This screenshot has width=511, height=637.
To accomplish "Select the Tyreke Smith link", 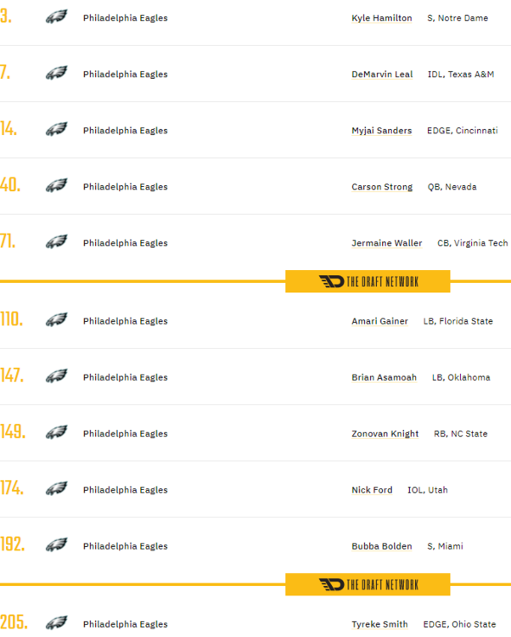I will [x=379, y=624].
